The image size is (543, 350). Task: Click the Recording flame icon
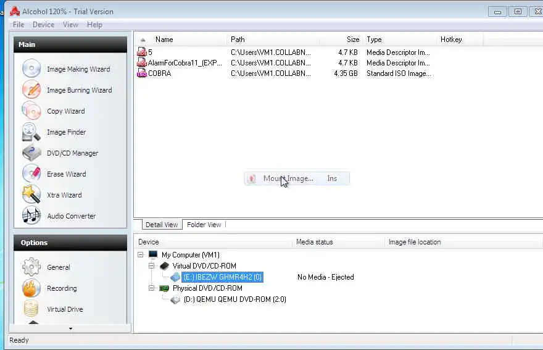(x=31, y=288)
